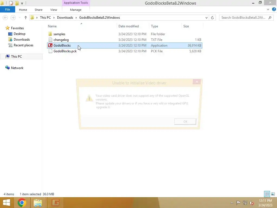Show hidden system tray icons
The image size is (277, 208).
click(x=232, y=203)
